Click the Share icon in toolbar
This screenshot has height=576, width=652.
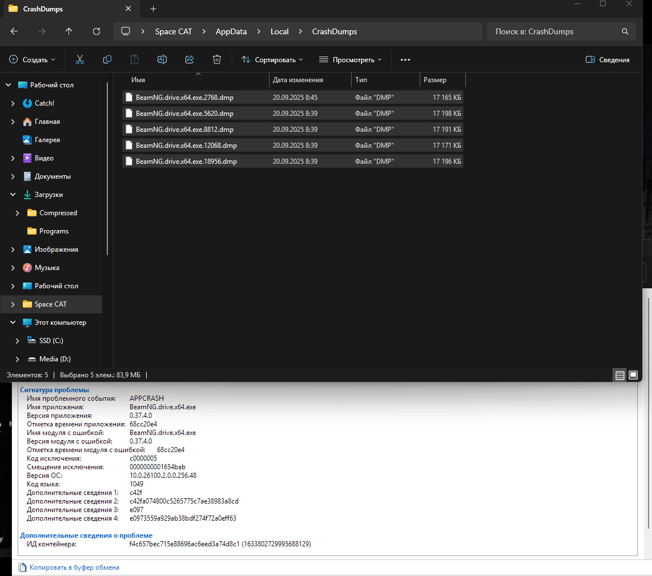tap(190, 59)
